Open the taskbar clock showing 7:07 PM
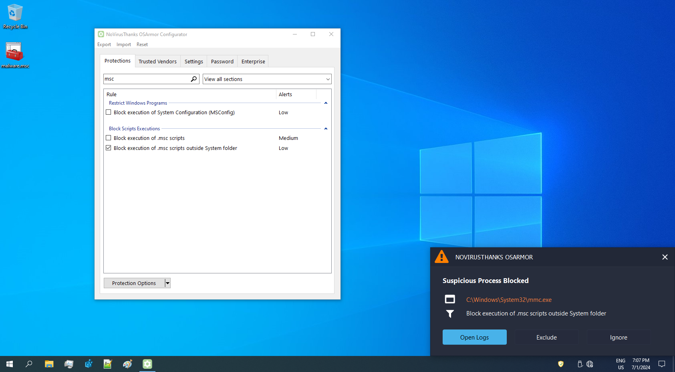 tap(641, 364)
